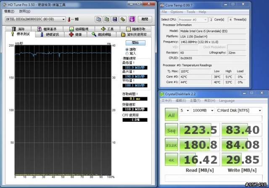The image size is (269, 188).
Task: Click the copy screenshot to clipboard icon in HD Tune
Action: pos(107,19)
